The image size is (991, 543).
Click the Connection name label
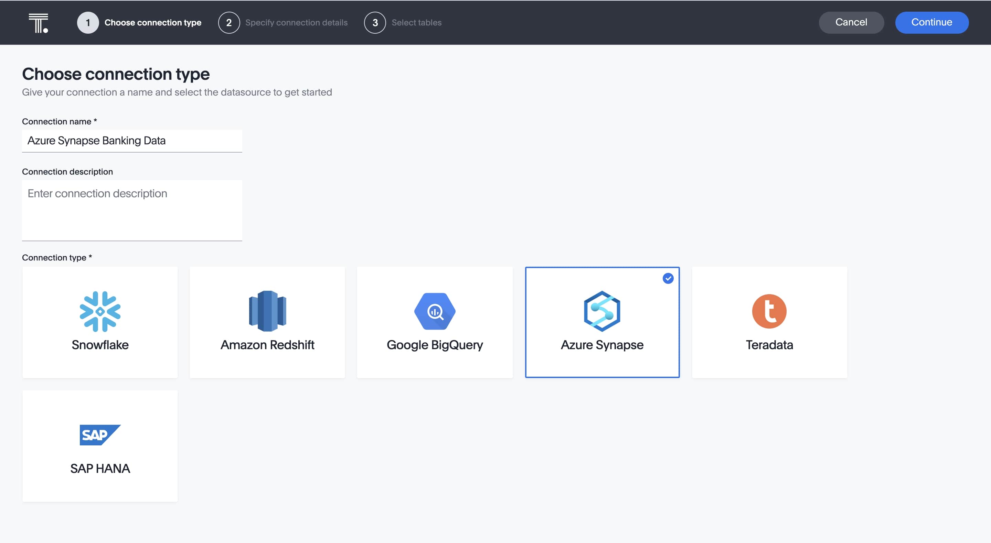click(x=59, y=121)
